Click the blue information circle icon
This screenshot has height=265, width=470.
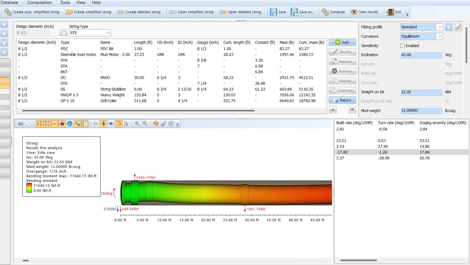point(70,124)
